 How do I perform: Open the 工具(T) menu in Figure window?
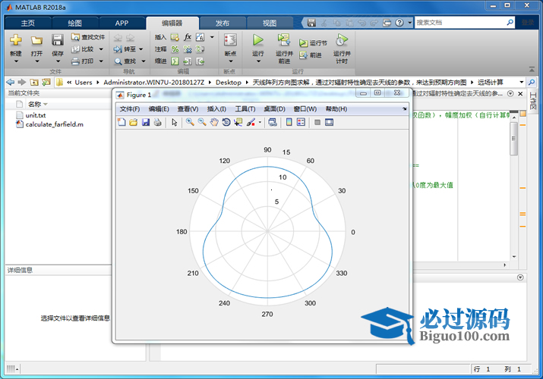click(245, 109)
